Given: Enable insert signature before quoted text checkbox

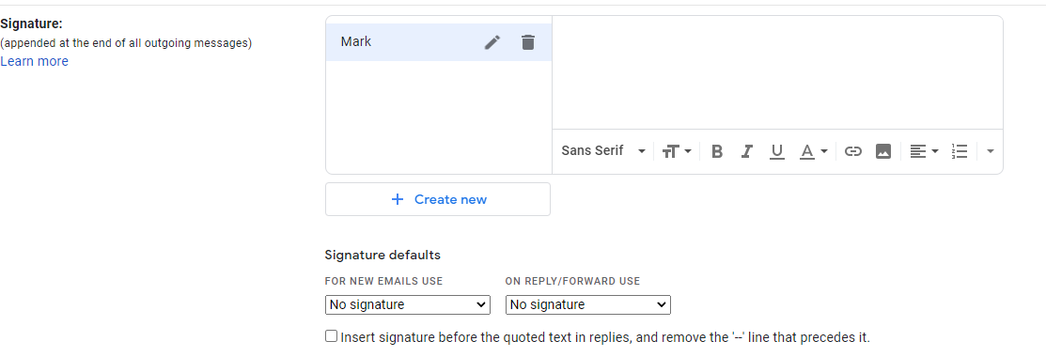Looking at the screenshot, I should point(332,336).
